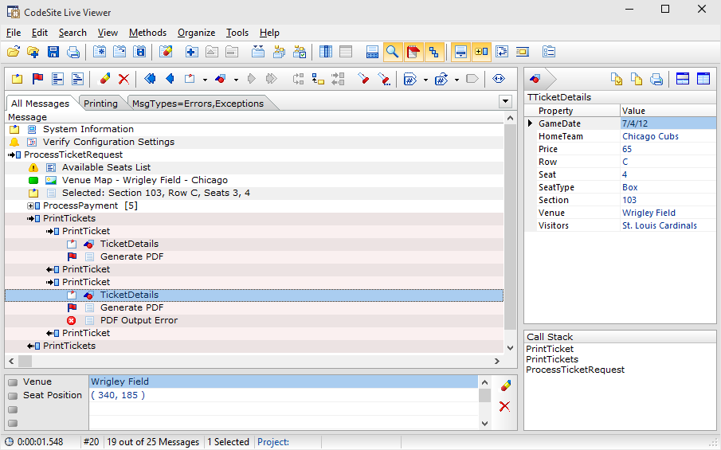The image size is (721, 450).
Task: Click the blue eye-shaped icon
Action: [x=499, y=79]
